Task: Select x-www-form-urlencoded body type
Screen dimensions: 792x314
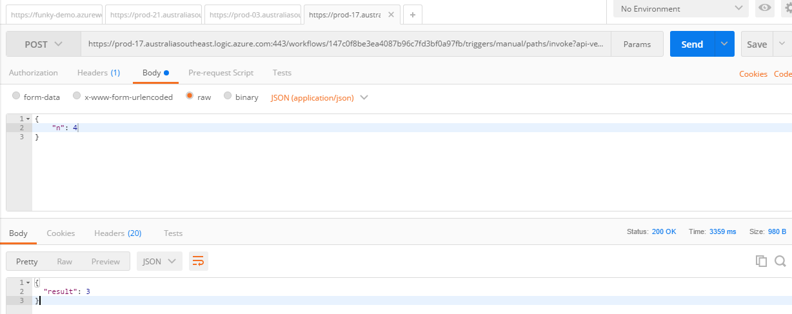Action: [77, 97]
